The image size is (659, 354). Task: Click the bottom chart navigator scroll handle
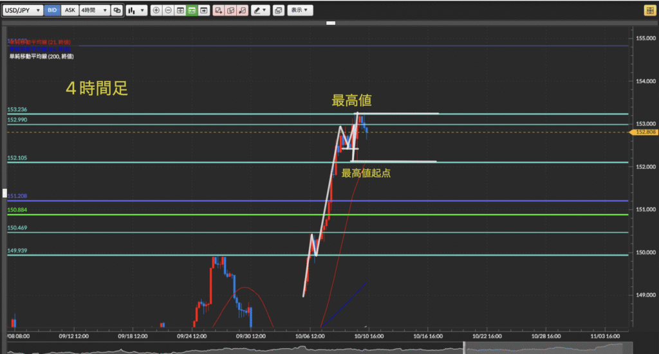tap(464, 349)
